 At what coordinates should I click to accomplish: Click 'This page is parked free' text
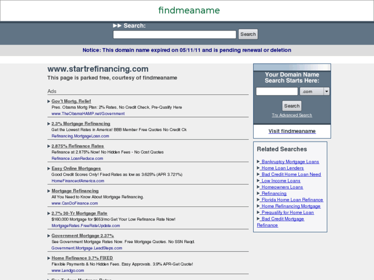coord(112,78)
